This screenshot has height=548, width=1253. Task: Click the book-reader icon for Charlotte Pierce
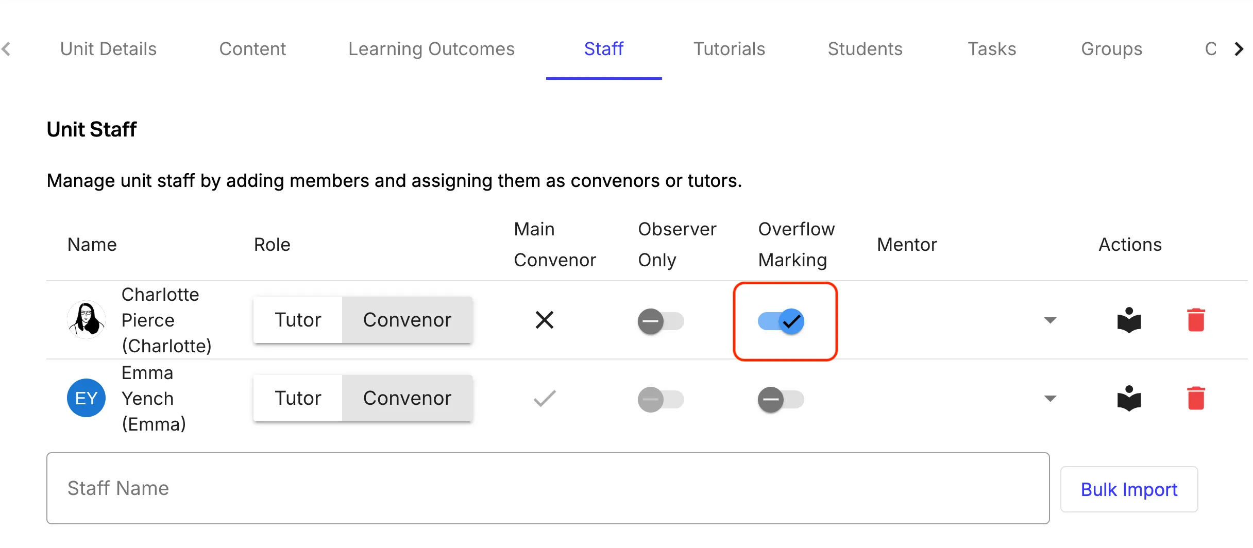click(1129, 320)
